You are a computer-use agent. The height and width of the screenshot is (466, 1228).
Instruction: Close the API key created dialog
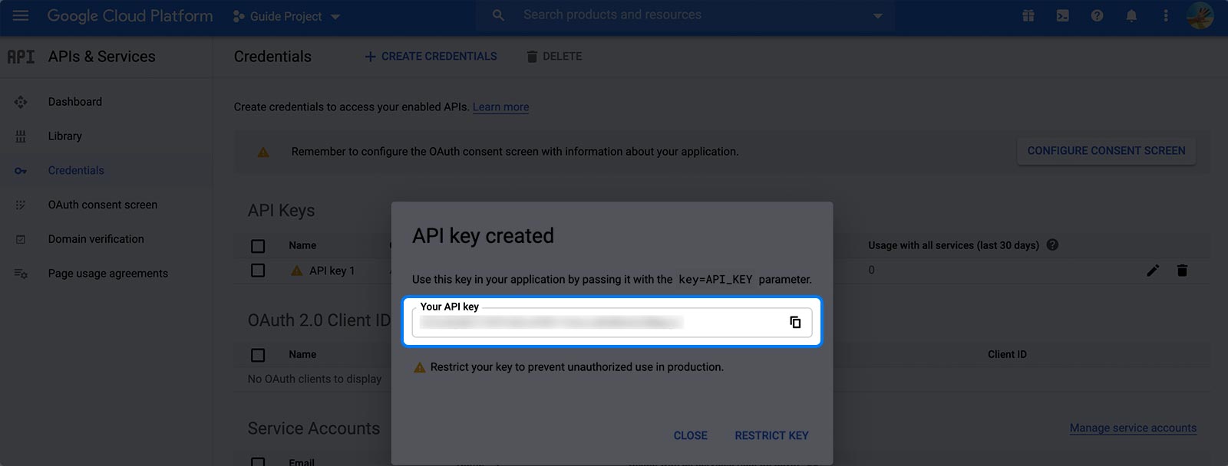690,435
